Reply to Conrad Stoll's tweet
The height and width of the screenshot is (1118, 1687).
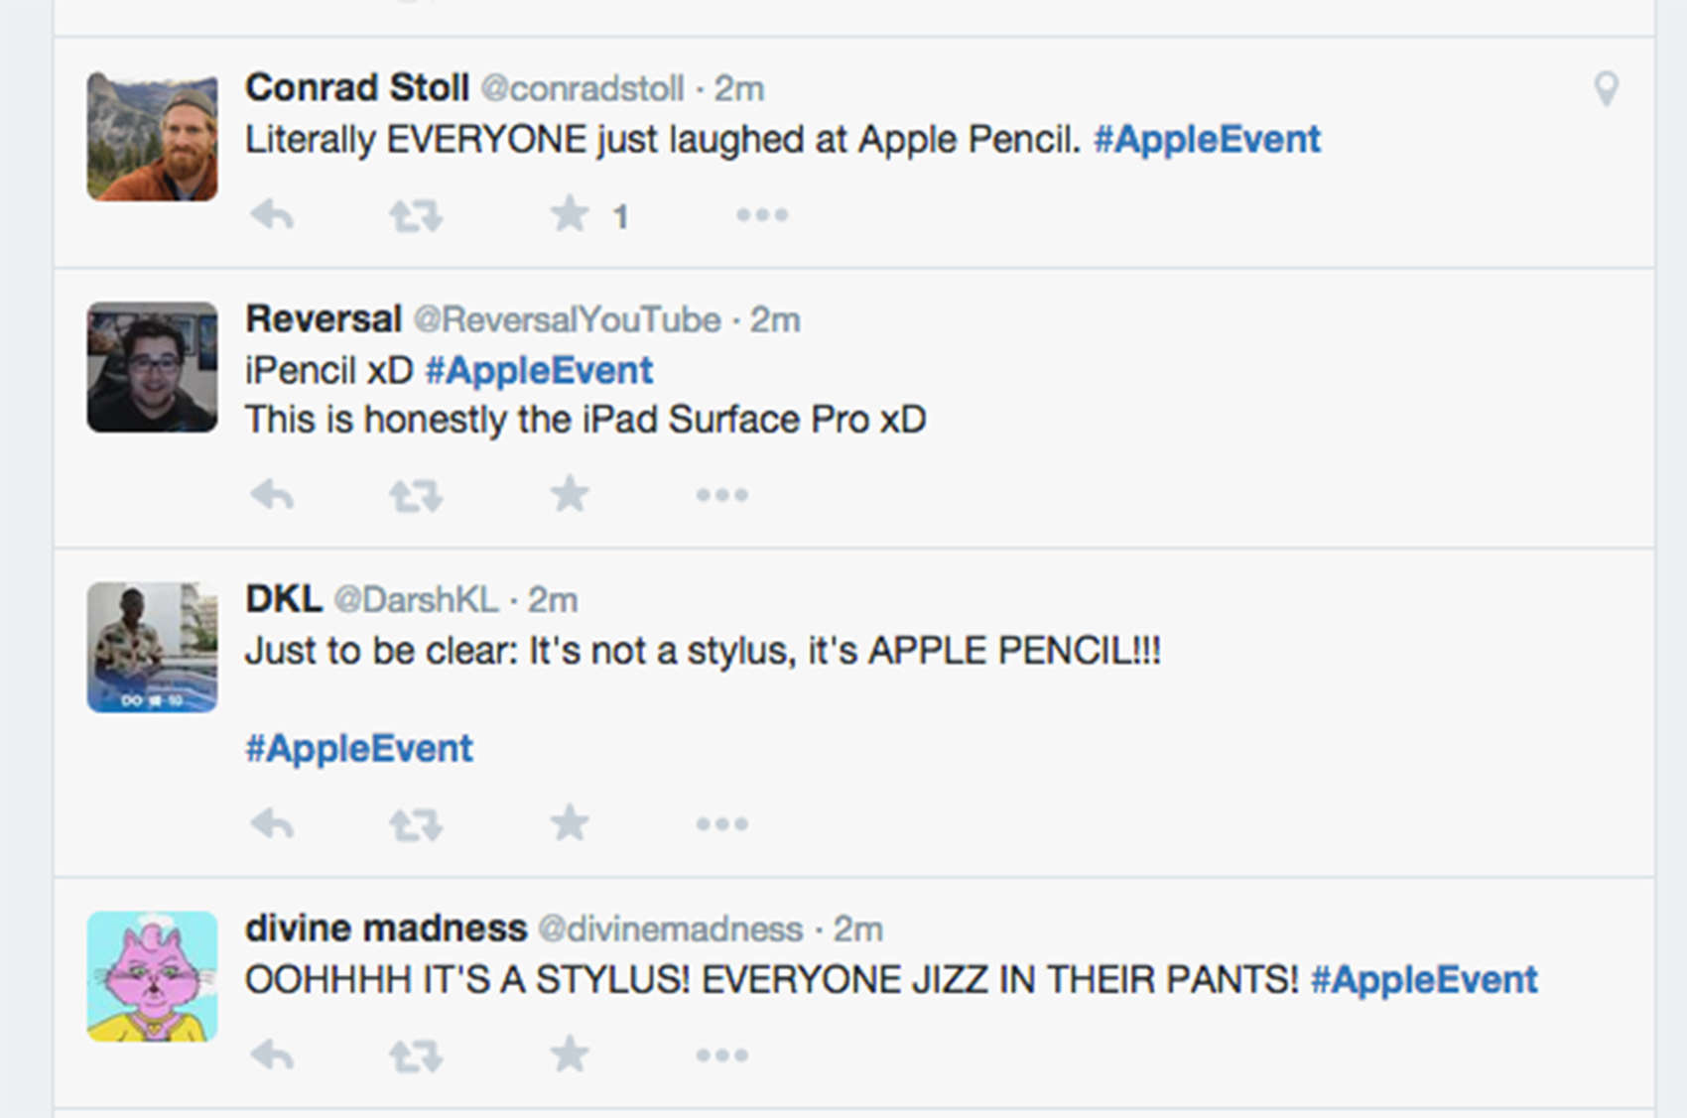[x=272, y=214]
